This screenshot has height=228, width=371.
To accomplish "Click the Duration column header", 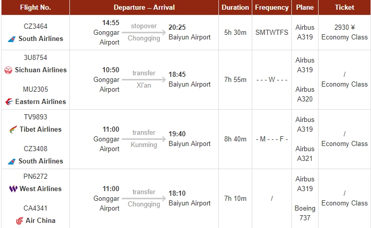I will 235,8.
